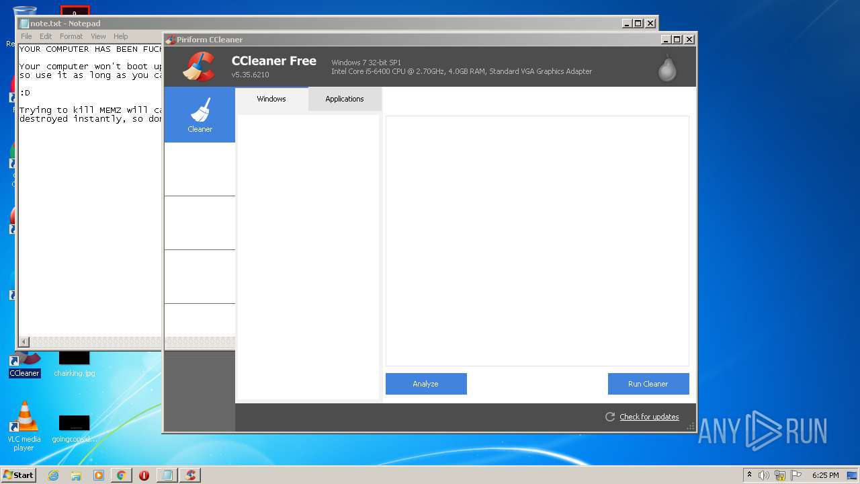
Task: Select the CCleaner desktop shortcut
Action: coord(24,363)
